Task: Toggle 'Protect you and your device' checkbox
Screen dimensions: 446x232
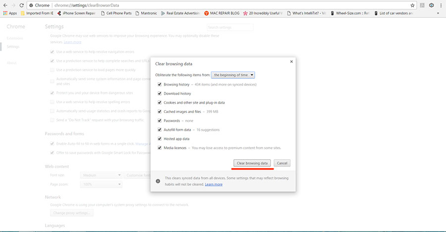Action: click(52, 93)
